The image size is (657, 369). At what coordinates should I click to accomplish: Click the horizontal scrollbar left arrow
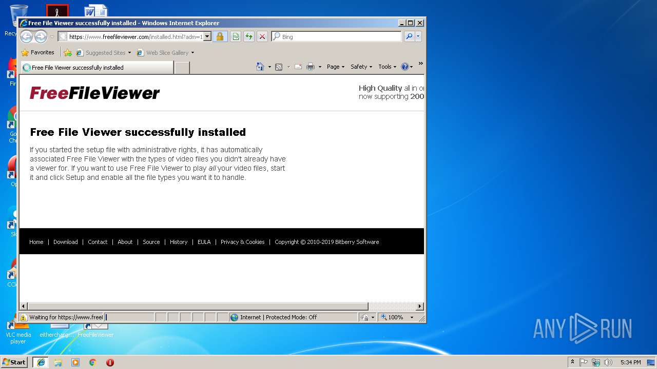24,306
